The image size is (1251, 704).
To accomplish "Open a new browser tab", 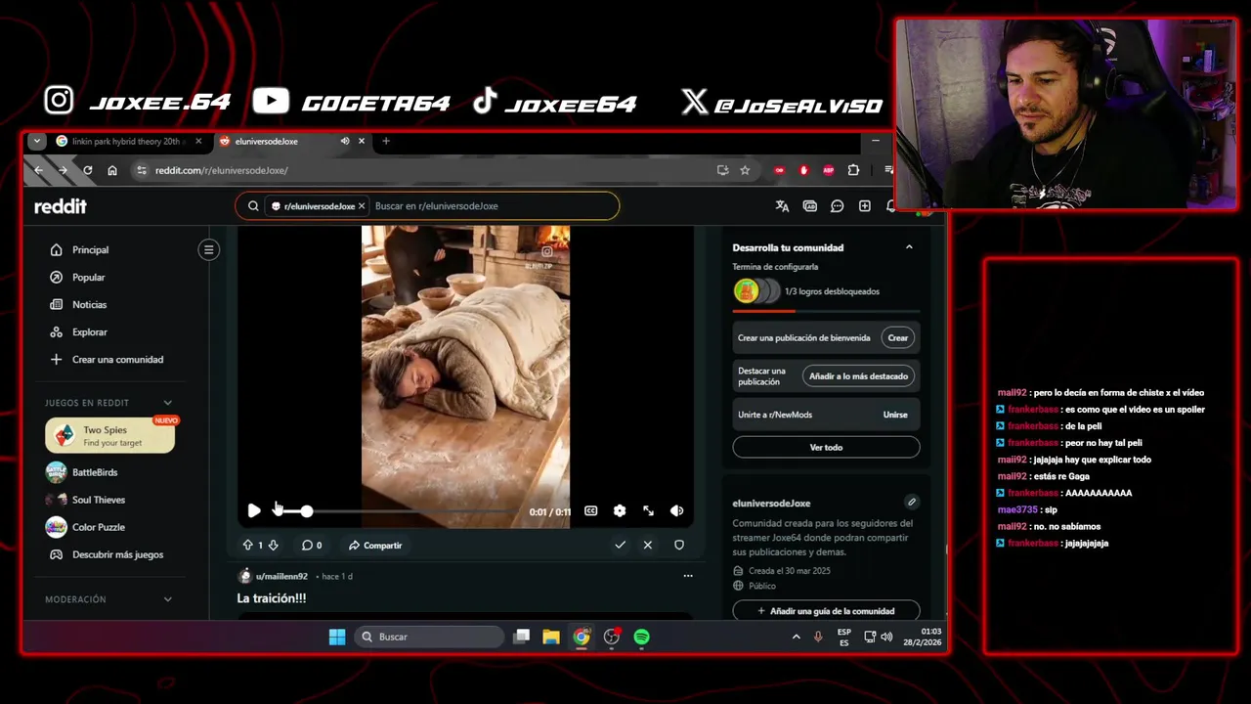I will 386,141.
